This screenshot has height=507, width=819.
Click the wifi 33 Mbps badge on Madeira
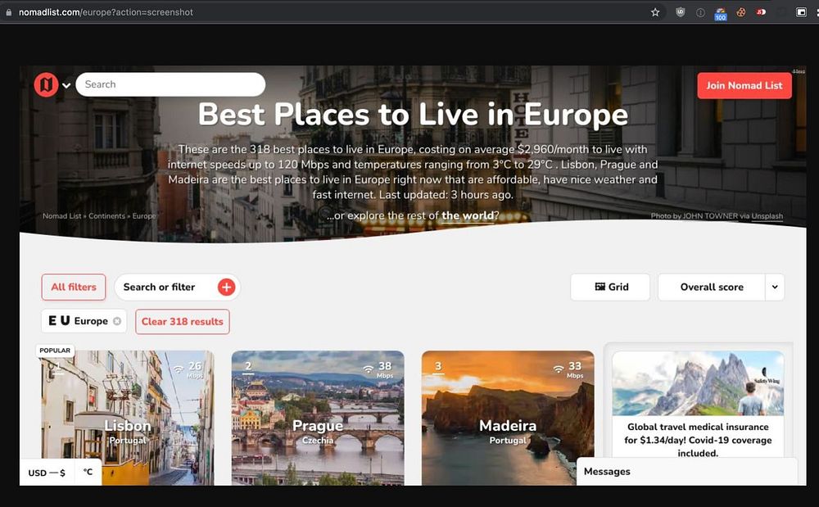[x=568, y=369]
